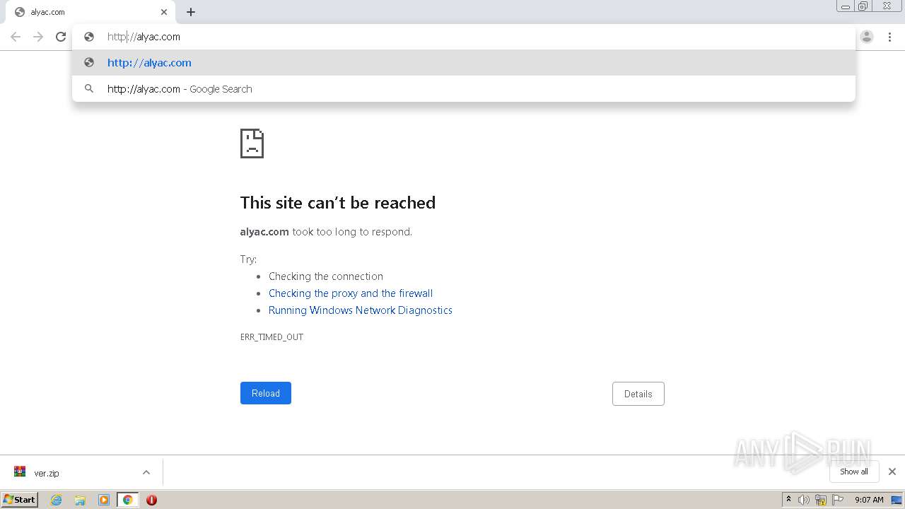Choose the http://alyac.com URL suggestion
This screenshot has height=509, width=905.
tap(464, 62)
